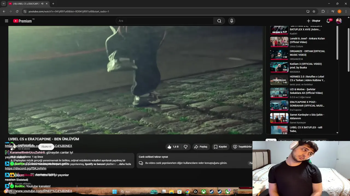Open the Chrome three-dot menu
Viewport: 350px width, 196px height.
pyautogui.click(x=346, y=11)
